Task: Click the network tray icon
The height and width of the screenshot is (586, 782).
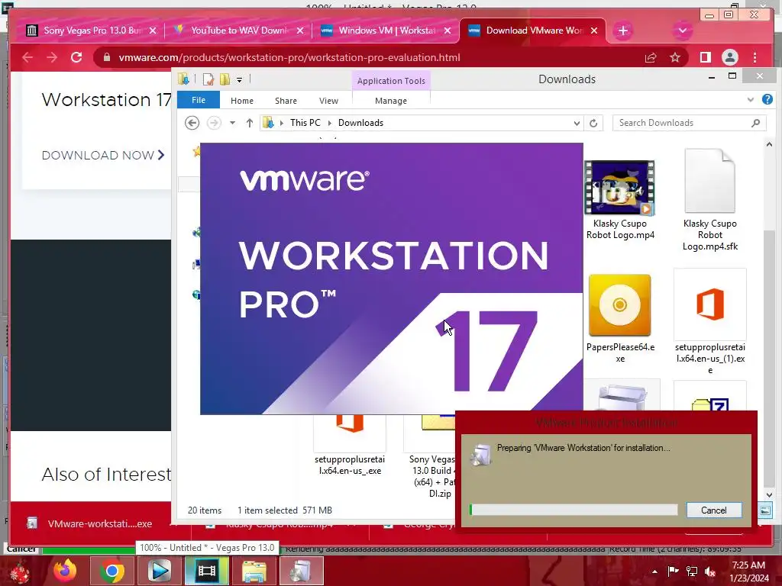Action: pyautogui.click(x=692, y=572)
